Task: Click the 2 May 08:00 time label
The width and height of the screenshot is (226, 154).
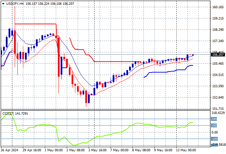Action: 76,150
